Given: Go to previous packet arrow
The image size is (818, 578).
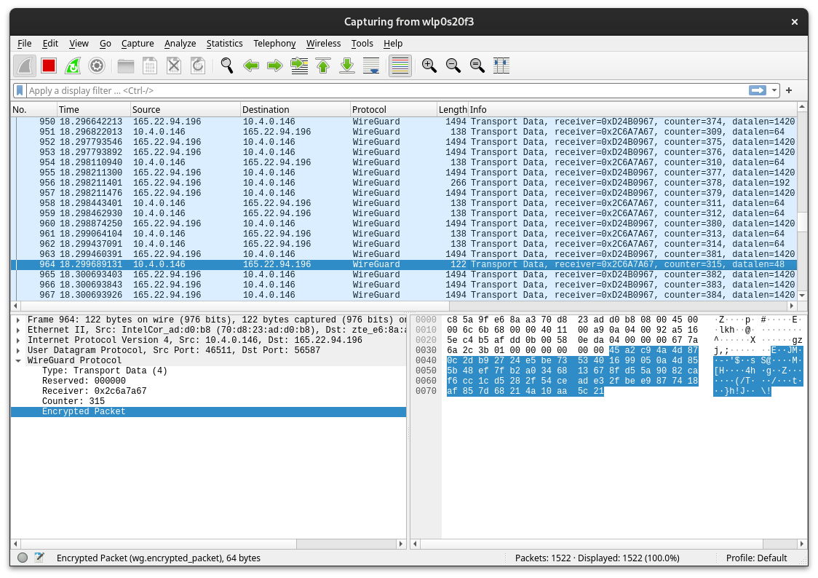Looking at the screenshot, I should [x=251, y=66].
